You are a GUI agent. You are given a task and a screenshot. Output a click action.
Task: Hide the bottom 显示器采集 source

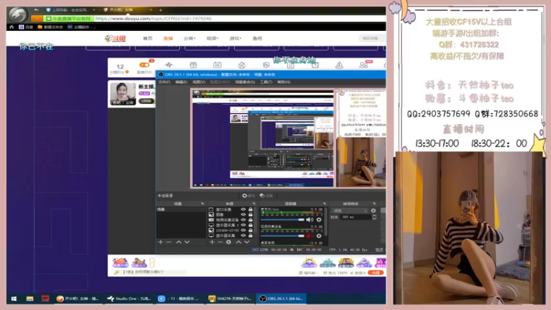click(243, 236)
